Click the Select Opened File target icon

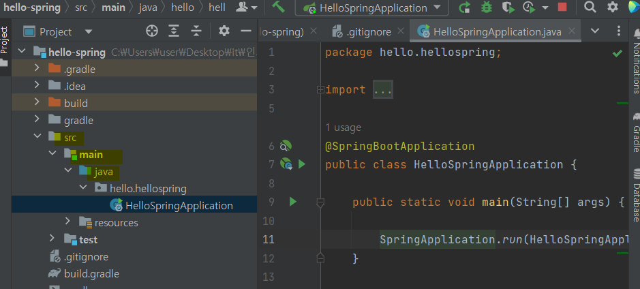click(x=152, y=31)
